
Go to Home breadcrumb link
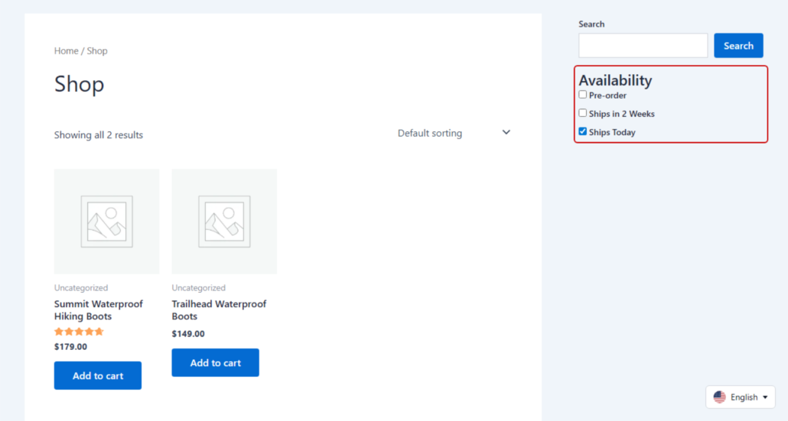tap(67, 50)
